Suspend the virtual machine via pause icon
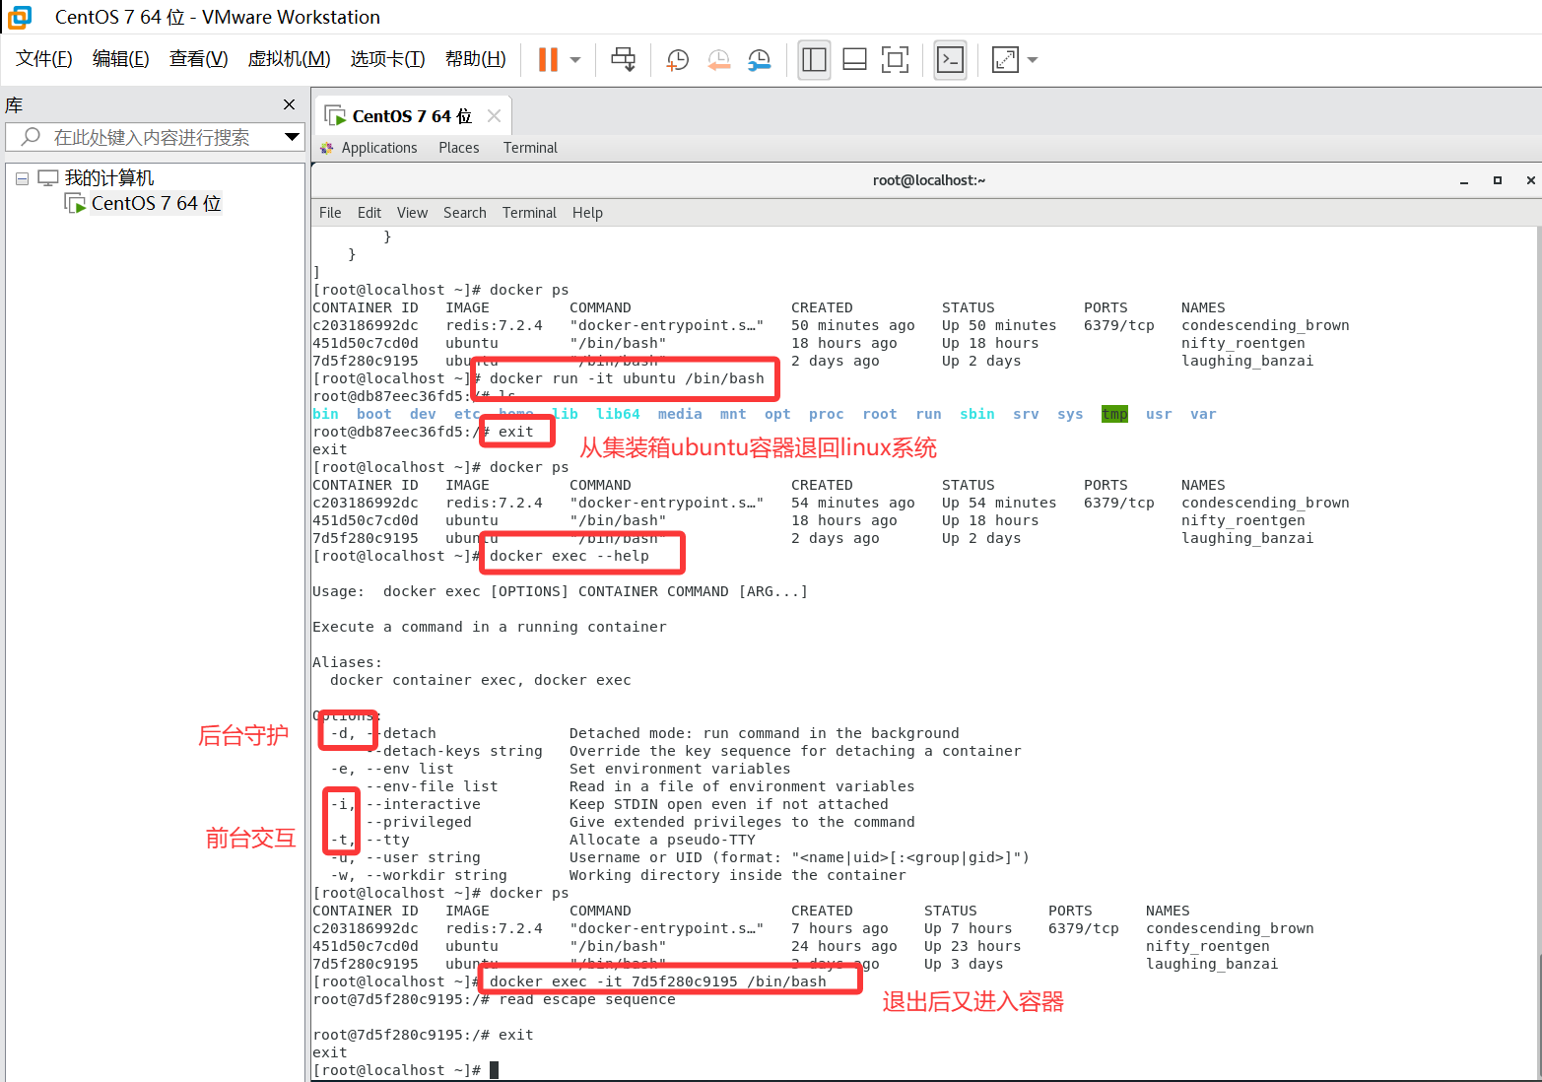 [x=548, y=59]
